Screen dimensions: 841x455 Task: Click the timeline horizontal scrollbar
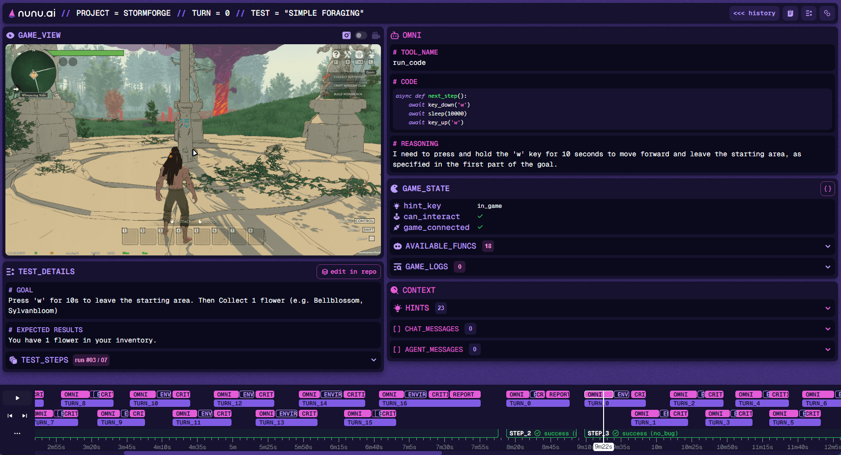(x=283, y=453)
